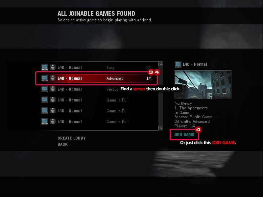Click CREATE LOBBY
The height and width of the screenshot is (197, 263).
click(72, 138)
